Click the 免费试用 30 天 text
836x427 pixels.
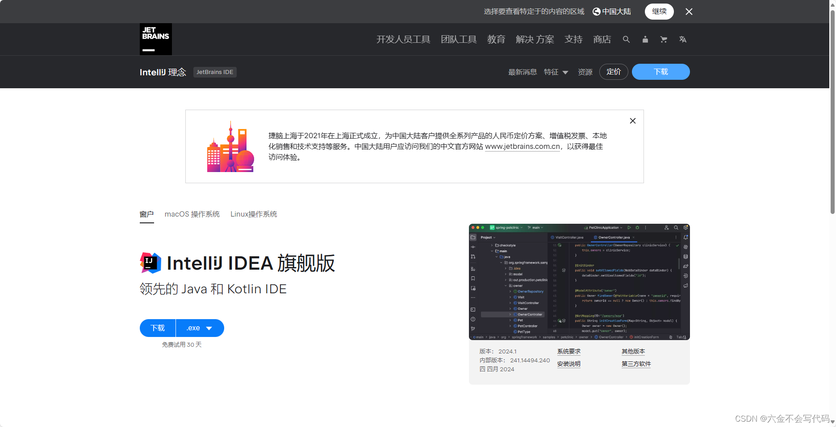coord(182,345)
